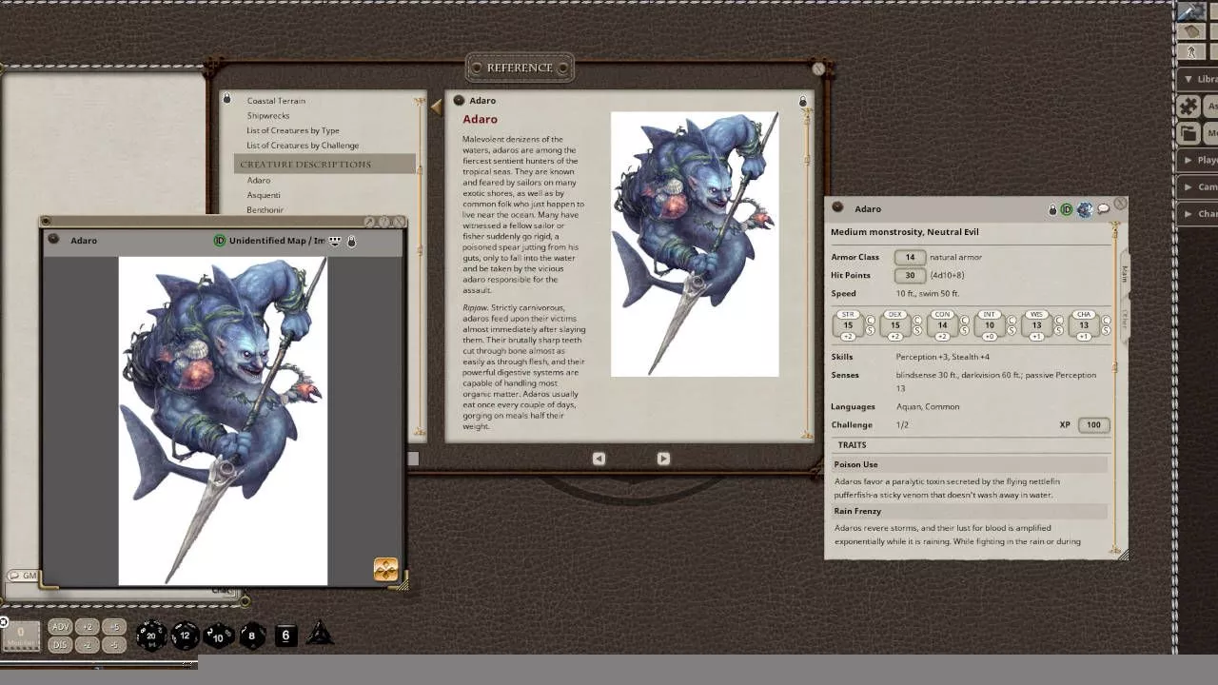Screen dimensions: 1218x685
Task: Collapse reference index with left triangle arrow
Action: point(437,108)
